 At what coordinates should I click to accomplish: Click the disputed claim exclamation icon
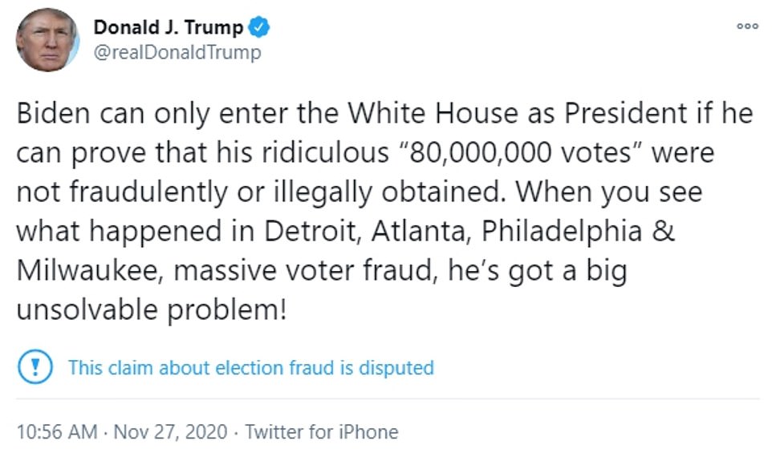click(36, 368)
